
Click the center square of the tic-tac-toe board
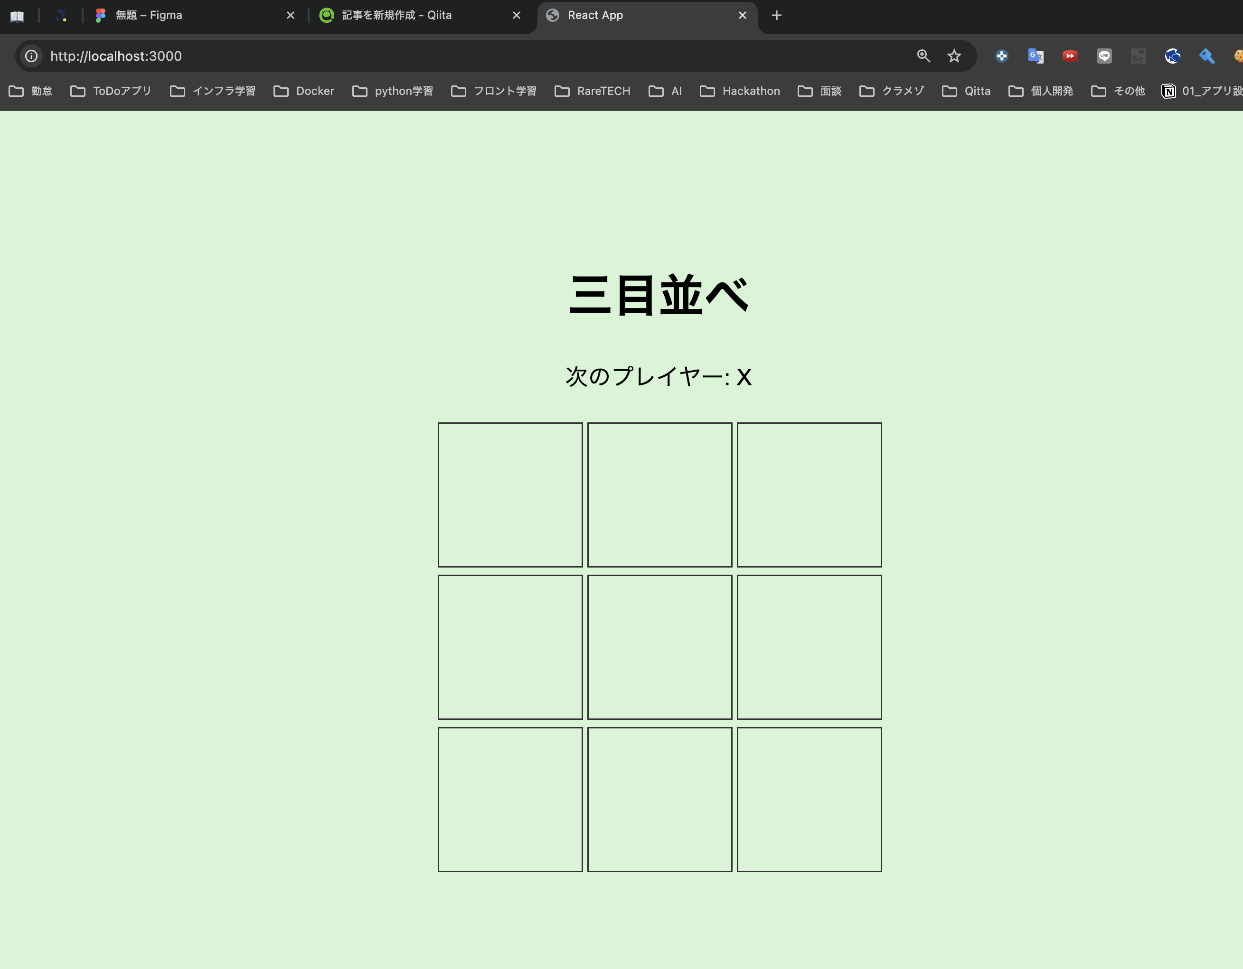(659, 647)
